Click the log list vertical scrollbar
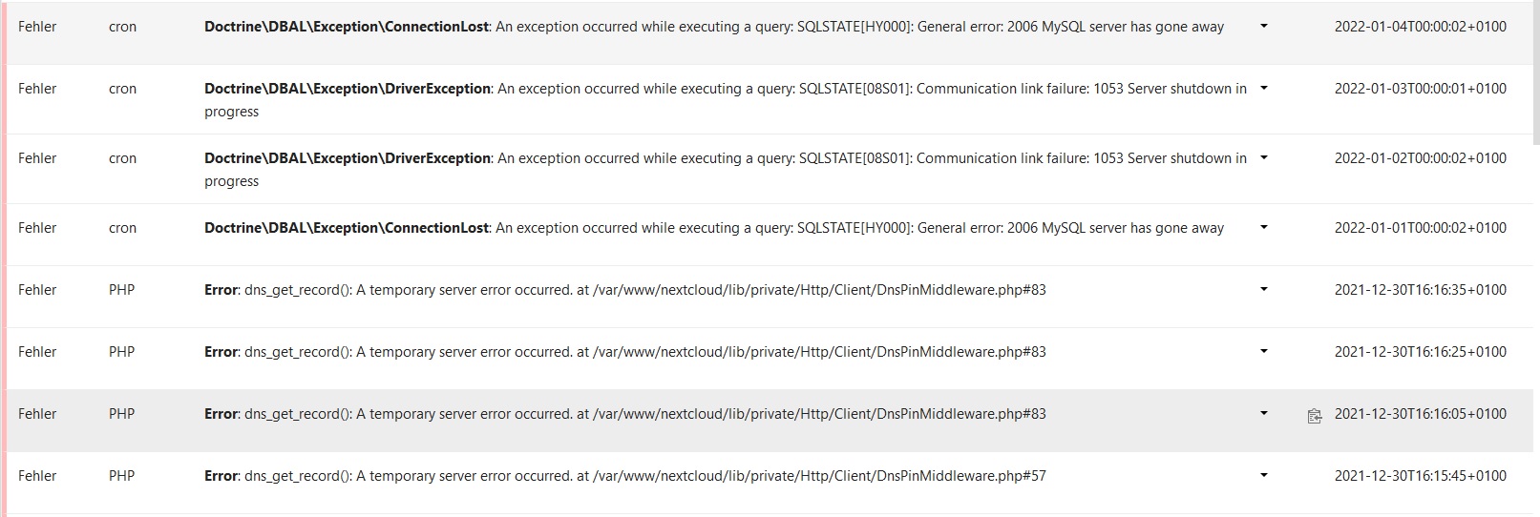Viewport: 1540px width, 517px height. point(1535,72)
